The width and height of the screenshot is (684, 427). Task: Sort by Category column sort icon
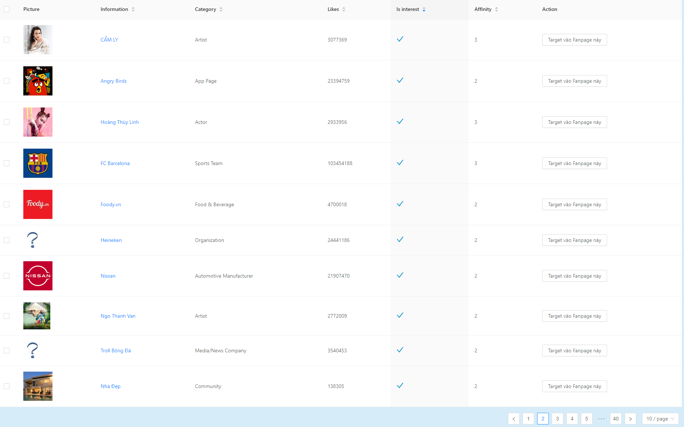[x=221, y=9]
